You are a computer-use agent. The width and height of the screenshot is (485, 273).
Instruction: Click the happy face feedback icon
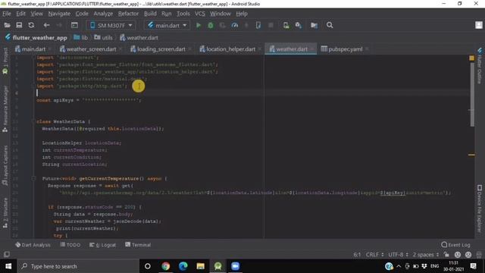click(458, 255)
